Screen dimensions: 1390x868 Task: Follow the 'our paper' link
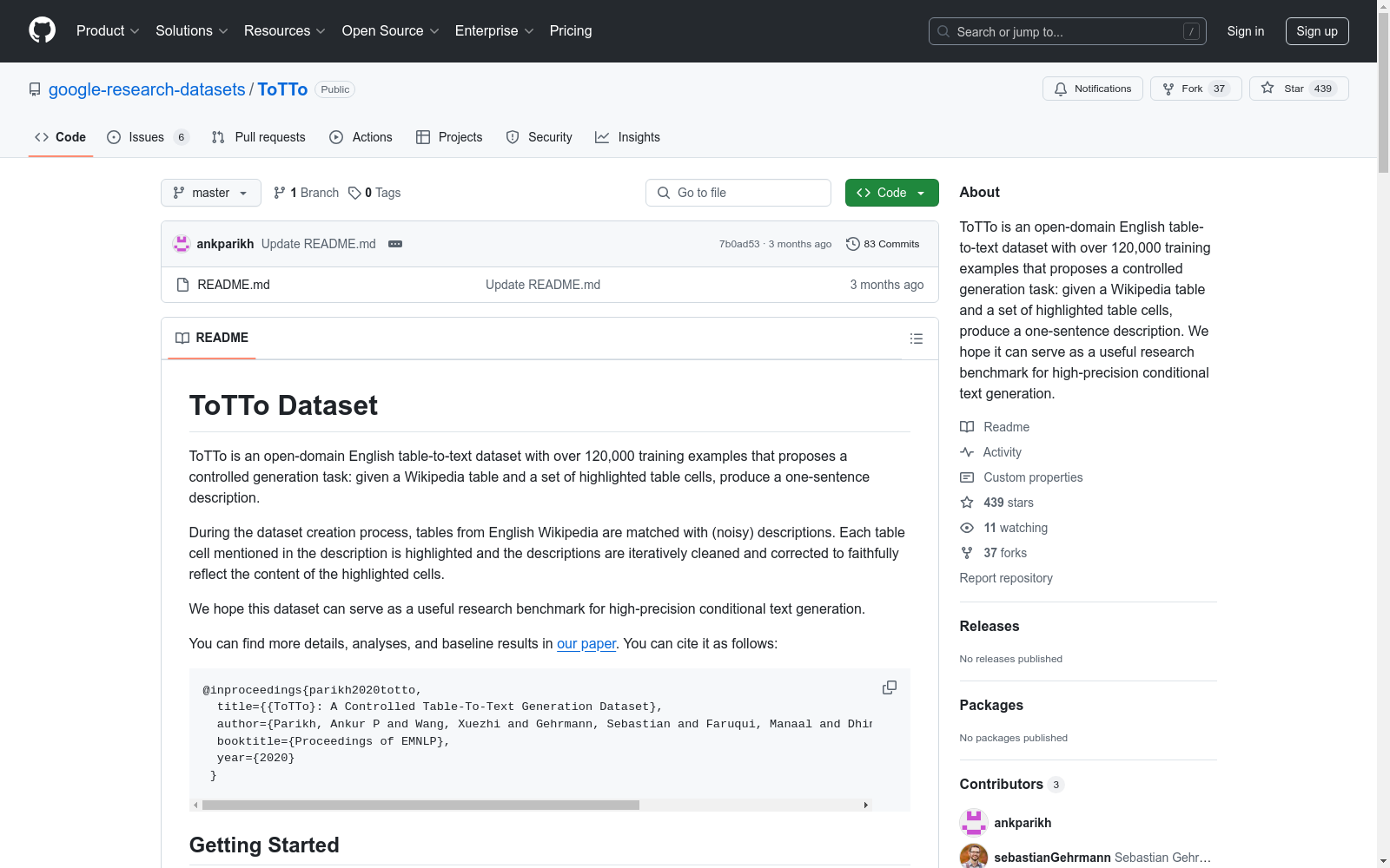(586, 643)
